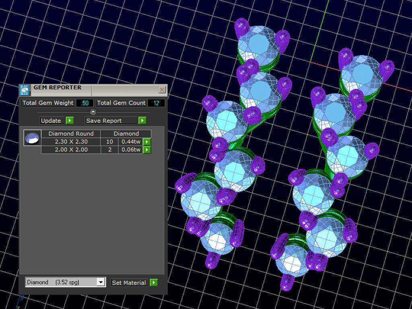Viewport: 412px width, 309px height.
Task: Click the Total Gem Count value 12
Action: (x=157, y=103)
